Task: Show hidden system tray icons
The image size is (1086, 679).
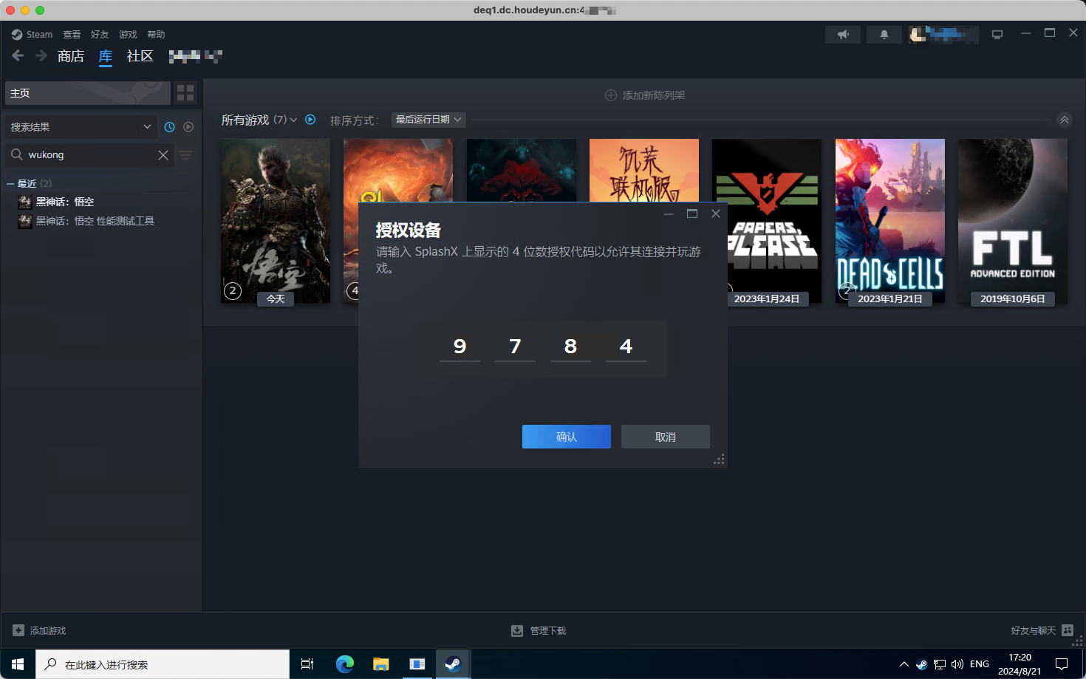Action: coord(904,664)
